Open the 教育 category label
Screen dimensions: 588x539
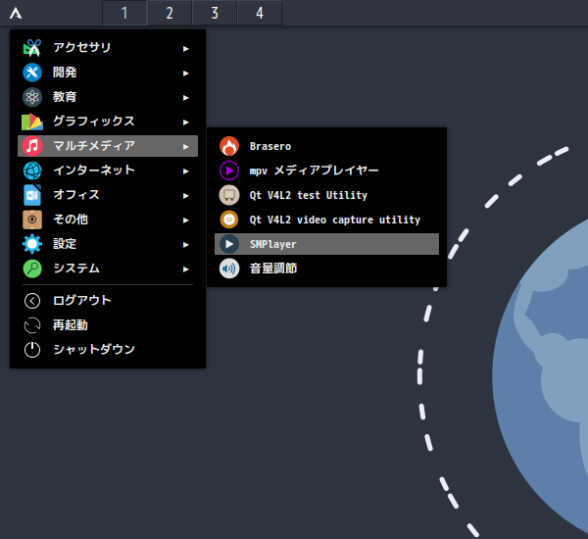coord(65,97)
